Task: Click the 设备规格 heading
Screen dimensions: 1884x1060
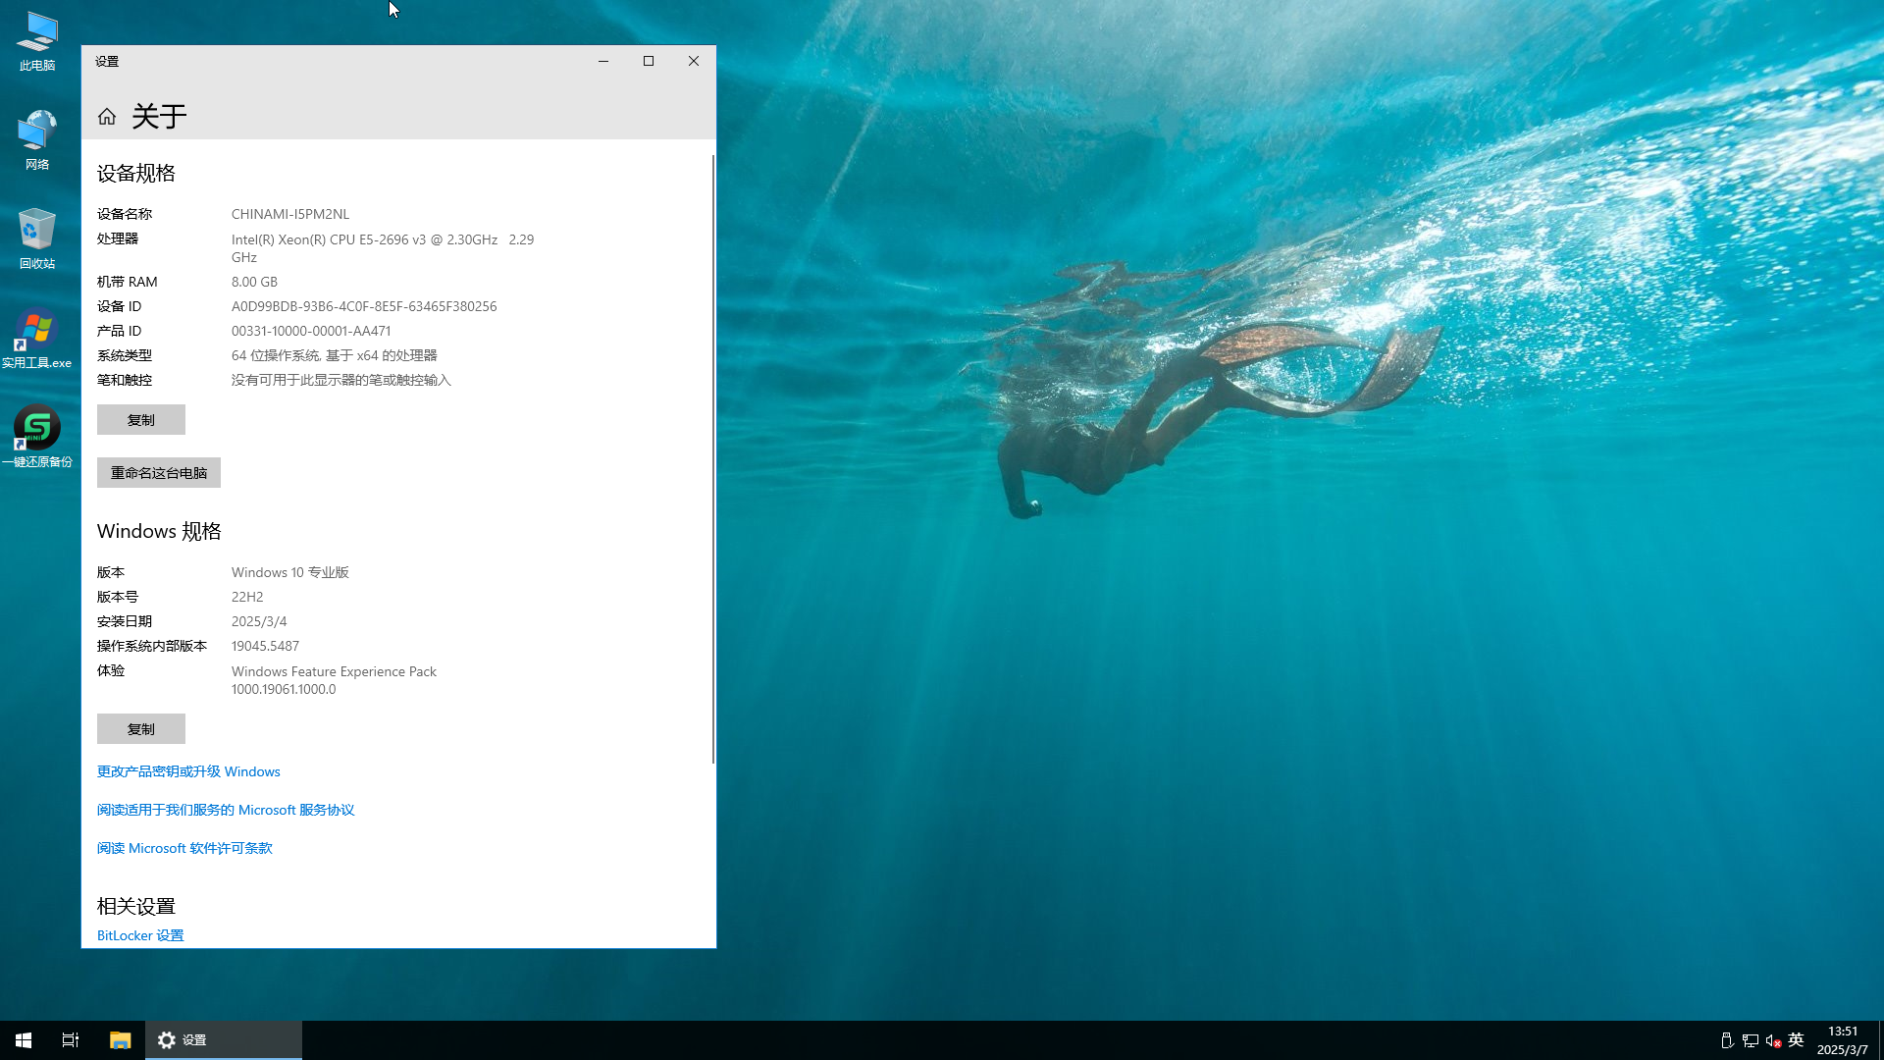Action: point(136,174)
